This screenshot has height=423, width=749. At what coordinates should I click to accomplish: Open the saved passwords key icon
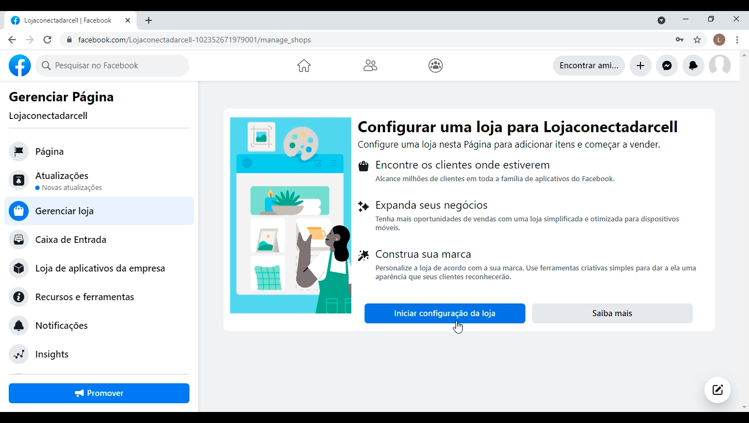pos(680,40)
